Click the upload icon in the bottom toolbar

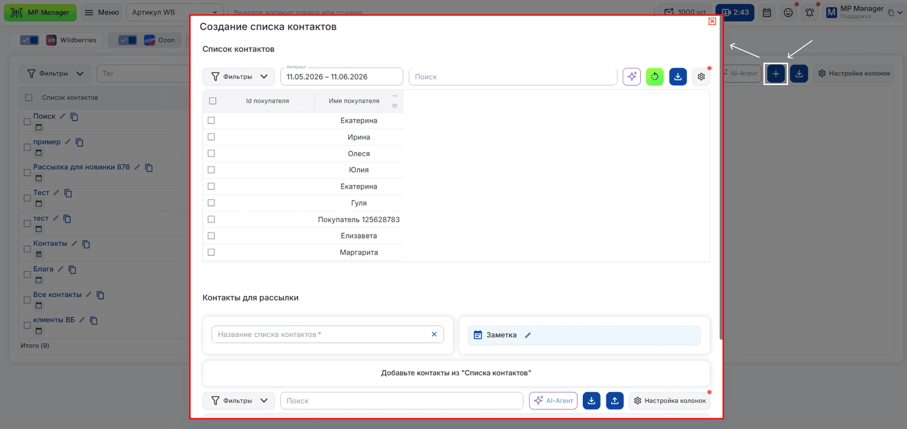(x=615, y=401)
